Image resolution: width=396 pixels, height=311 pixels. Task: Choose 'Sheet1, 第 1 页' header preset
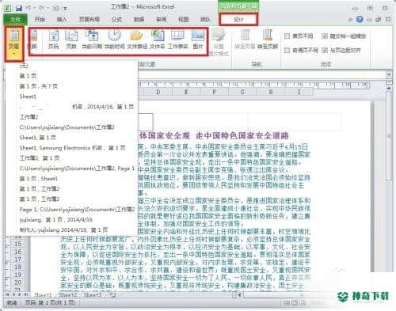point(38,138)
